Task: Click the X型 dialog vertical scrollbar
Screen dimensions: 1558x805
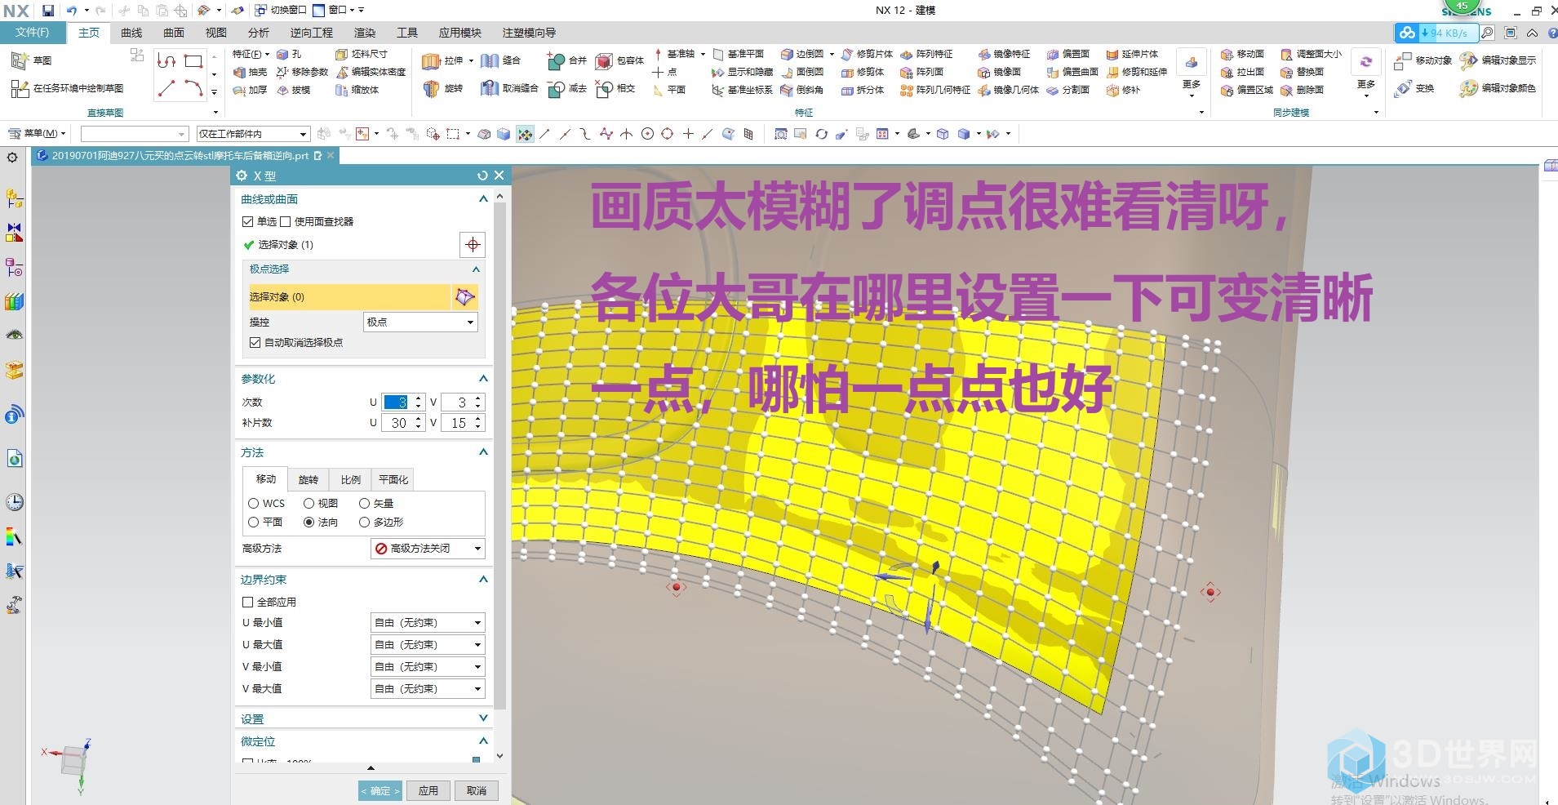Action: click(x=500, y=457)
